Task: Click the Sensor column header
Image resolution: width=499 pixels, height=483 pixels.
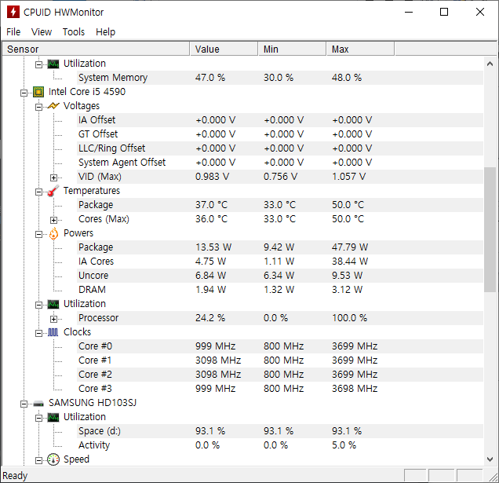Action: (x=96, y=49)
